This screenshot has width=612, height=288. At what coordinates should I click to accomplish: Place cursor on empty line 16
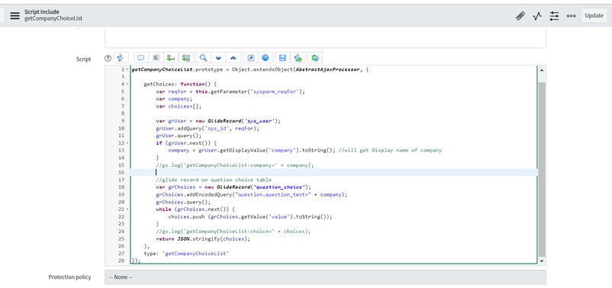coord(333,172)
